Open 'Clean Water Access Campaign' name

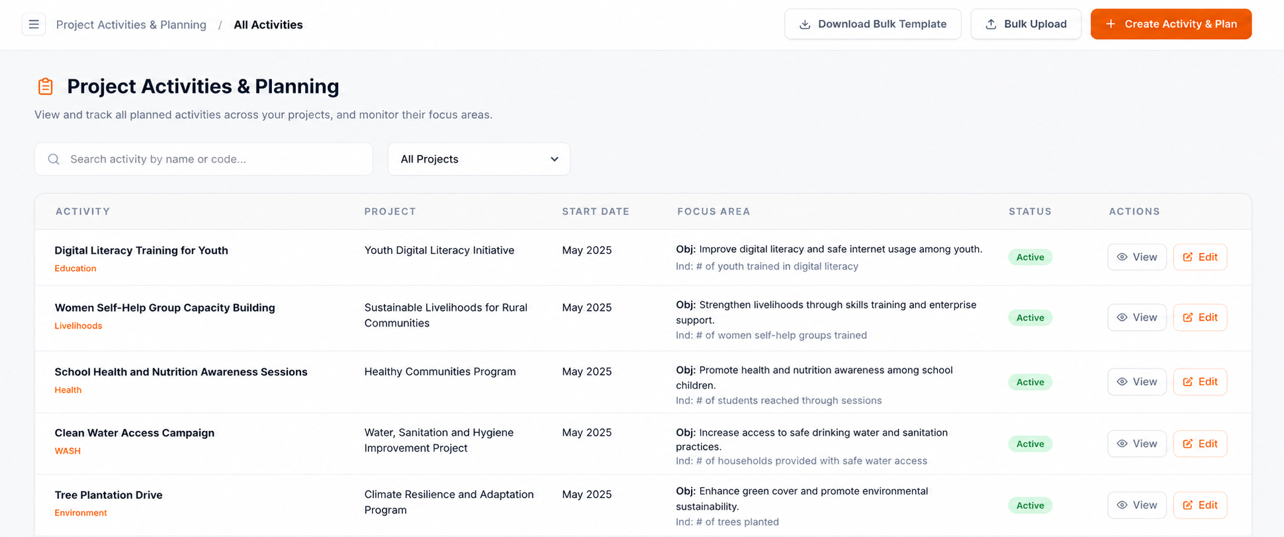pyautogui.click(x=134, y=432)
